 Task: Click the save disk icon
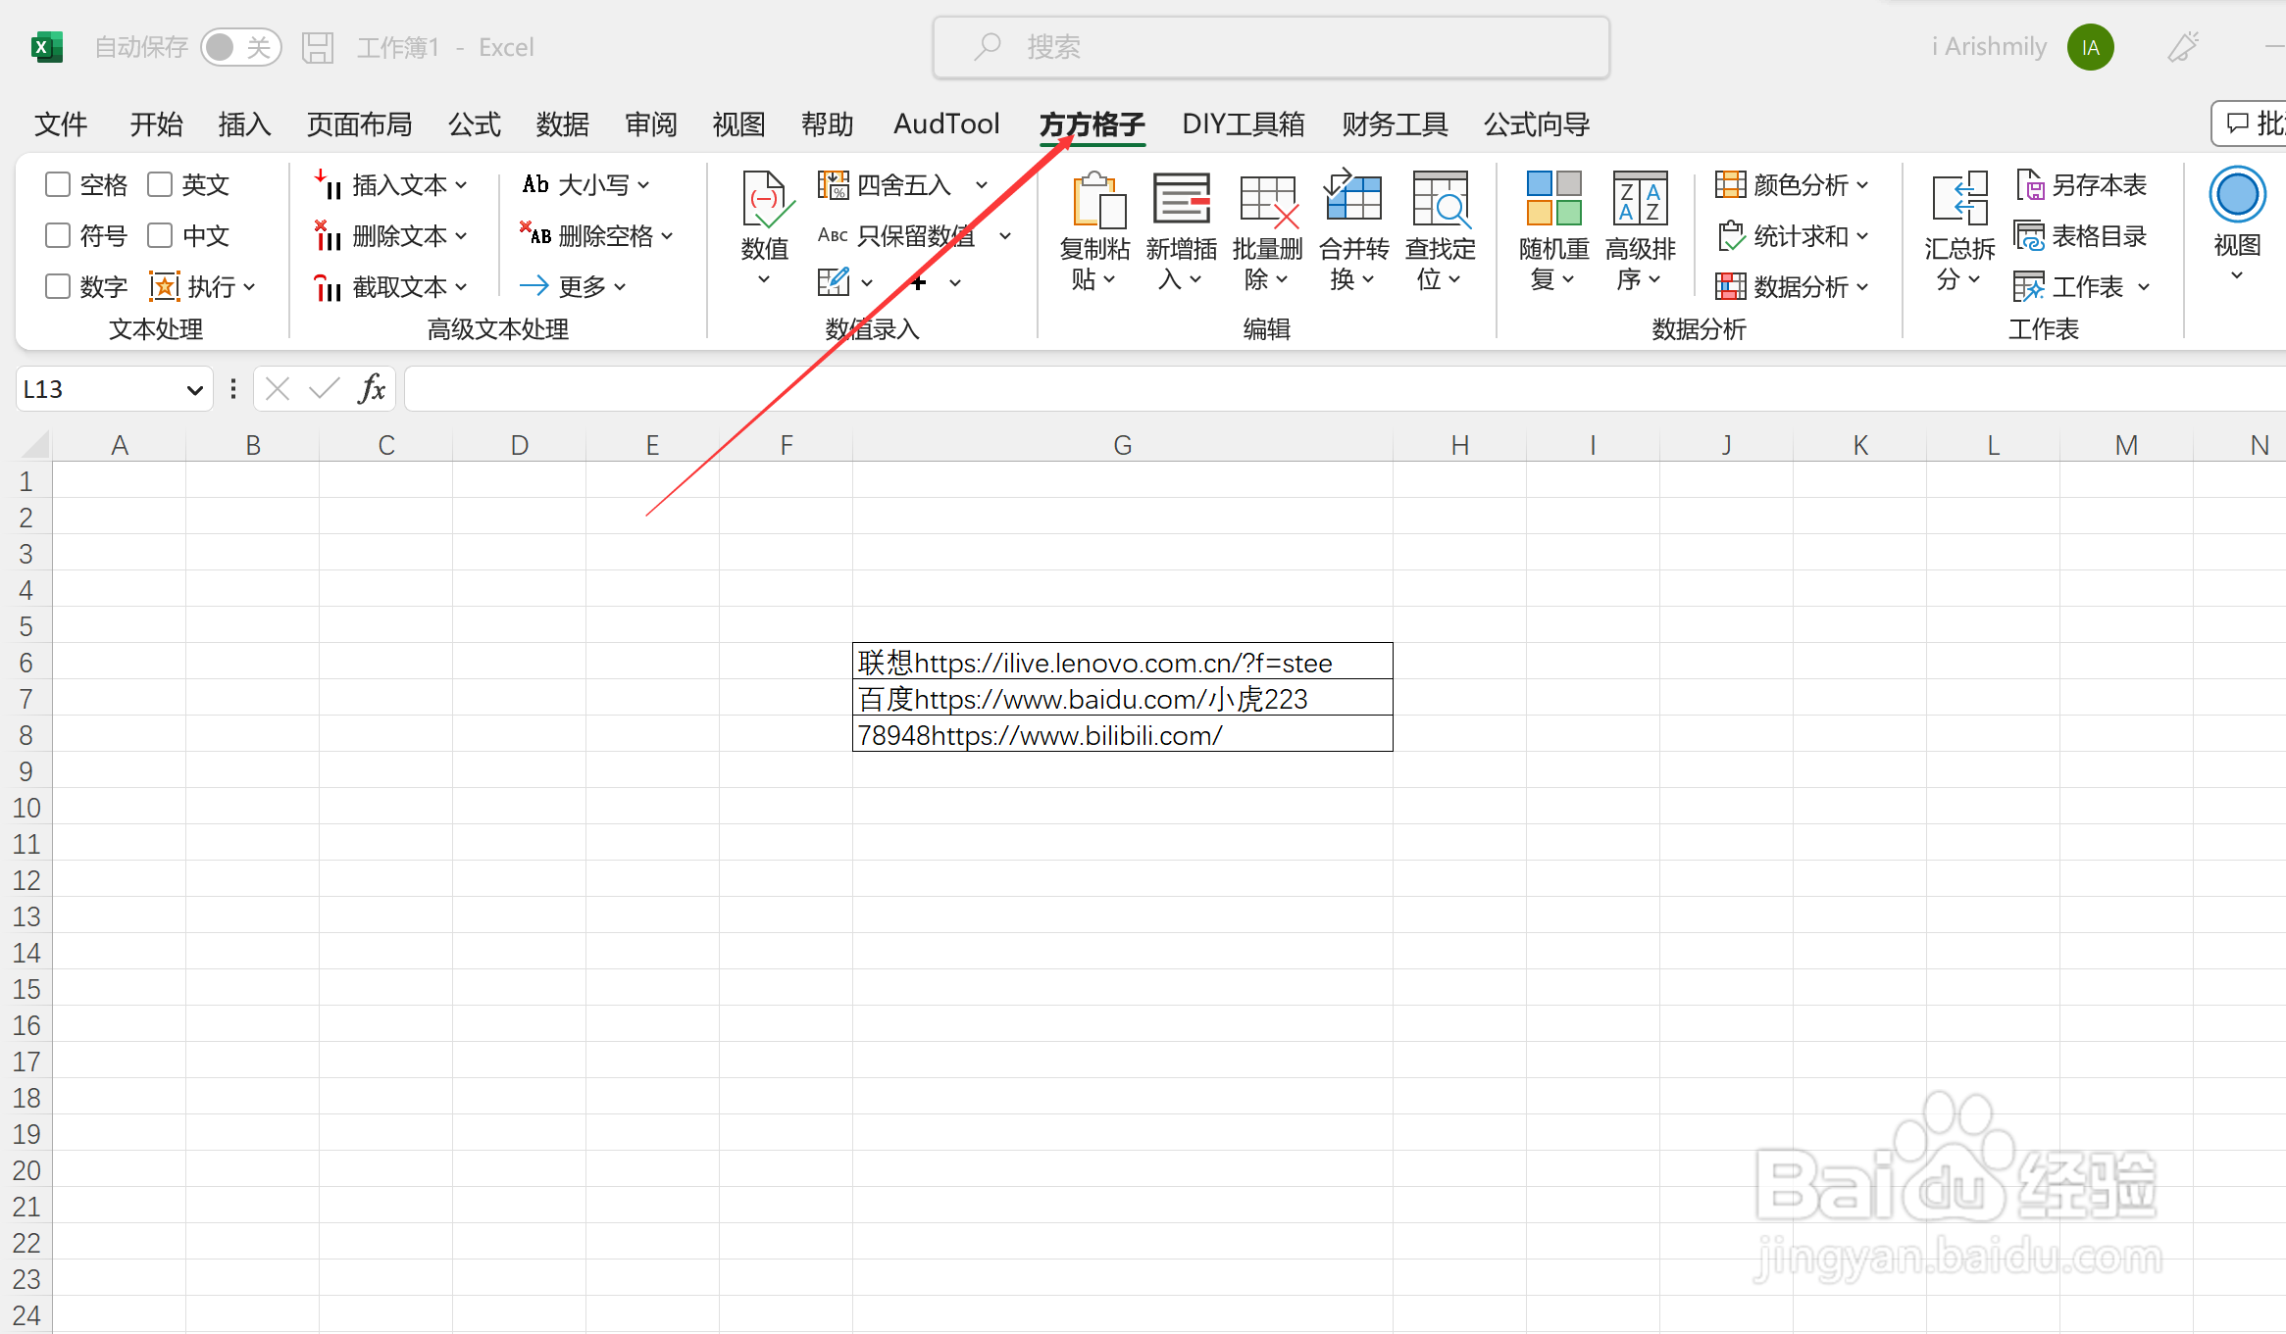318,47
